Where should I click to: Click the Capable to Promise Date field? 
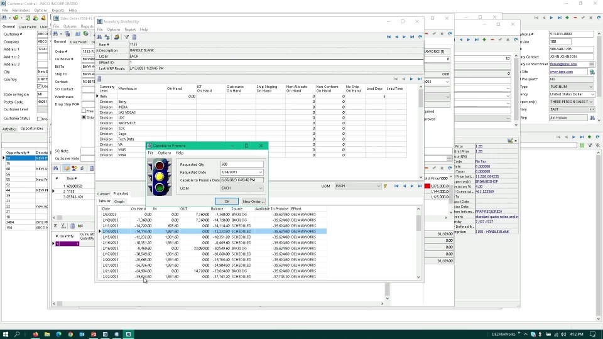[x=242, y=180]
